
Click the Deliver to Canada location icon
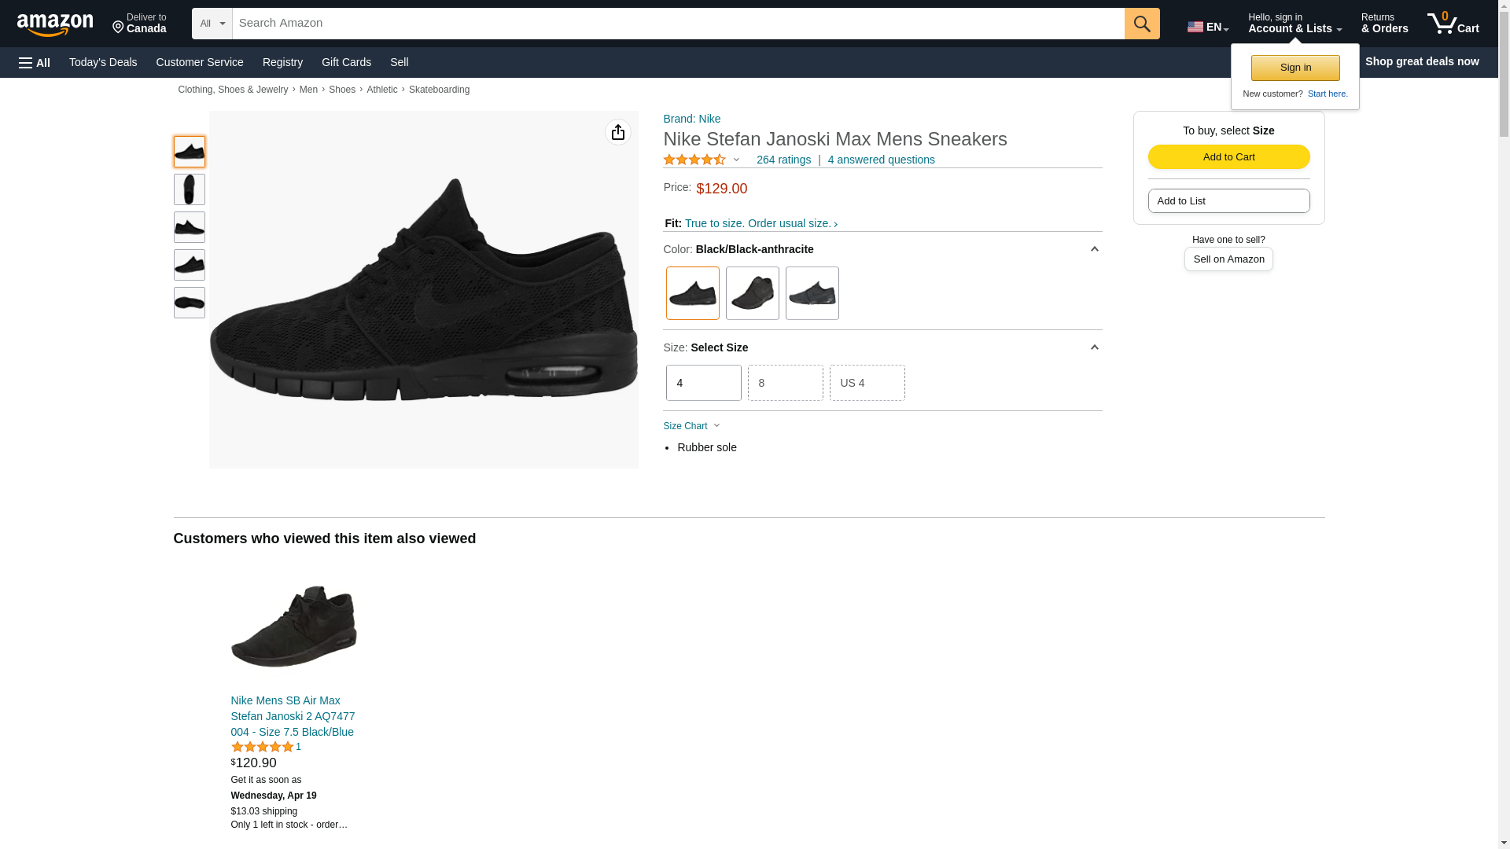click(120, 28)
